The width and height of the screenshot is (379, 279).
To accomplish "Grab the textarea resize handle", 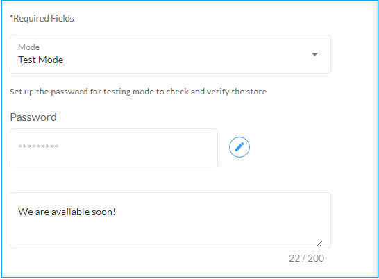I will tap(319, 244).
